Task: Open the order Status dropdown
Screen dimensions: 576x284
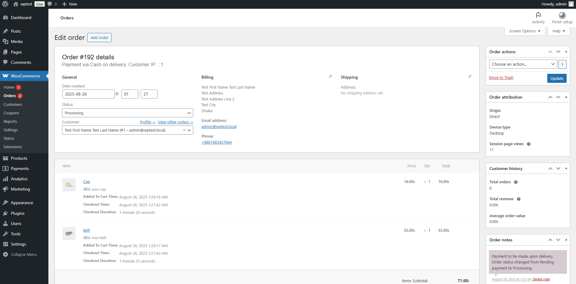Action: coord(127,113)
